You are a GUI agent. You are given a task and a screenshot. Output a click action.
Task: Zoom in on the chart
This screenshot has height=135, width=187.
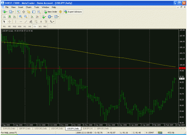[21, 17]
